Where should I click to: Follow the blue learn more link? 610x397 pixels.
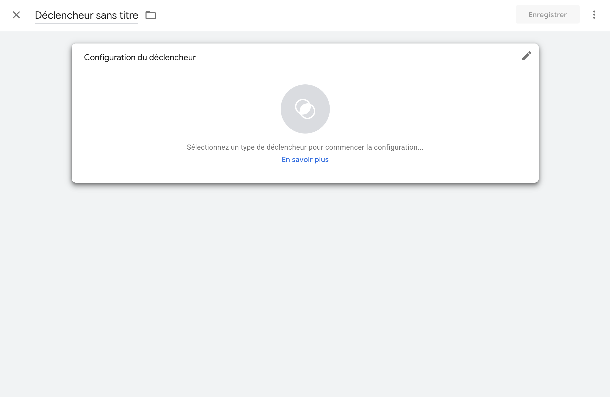point(305,159)
